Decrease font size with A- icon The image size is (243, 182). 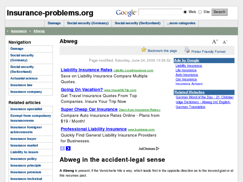(x=225, y=42)
